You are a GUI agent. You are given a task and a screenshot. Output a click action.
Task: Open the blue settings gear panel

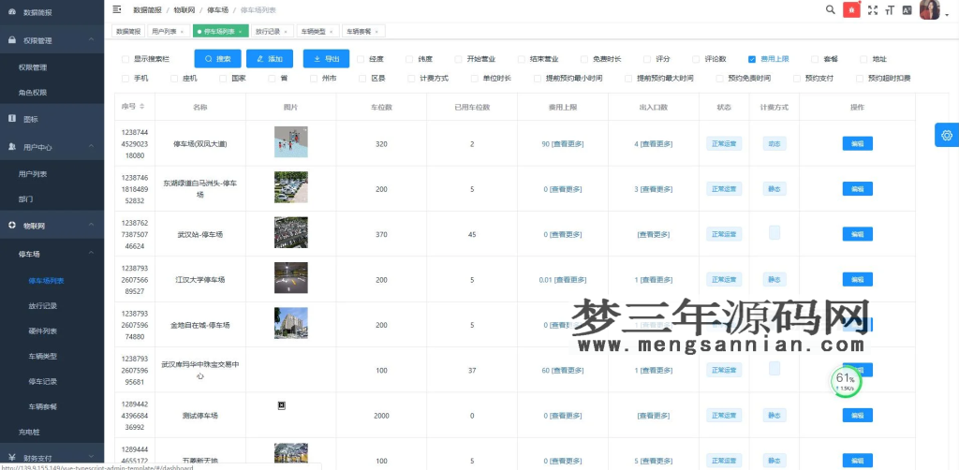pos(947,135)
